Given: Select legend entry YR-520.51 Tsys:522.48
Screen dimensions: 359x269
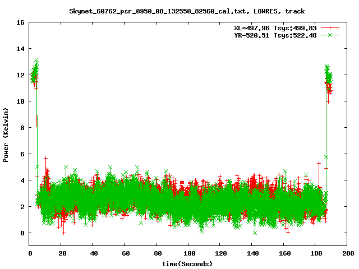Looking at the screenshot, I should tap(275, 35).
